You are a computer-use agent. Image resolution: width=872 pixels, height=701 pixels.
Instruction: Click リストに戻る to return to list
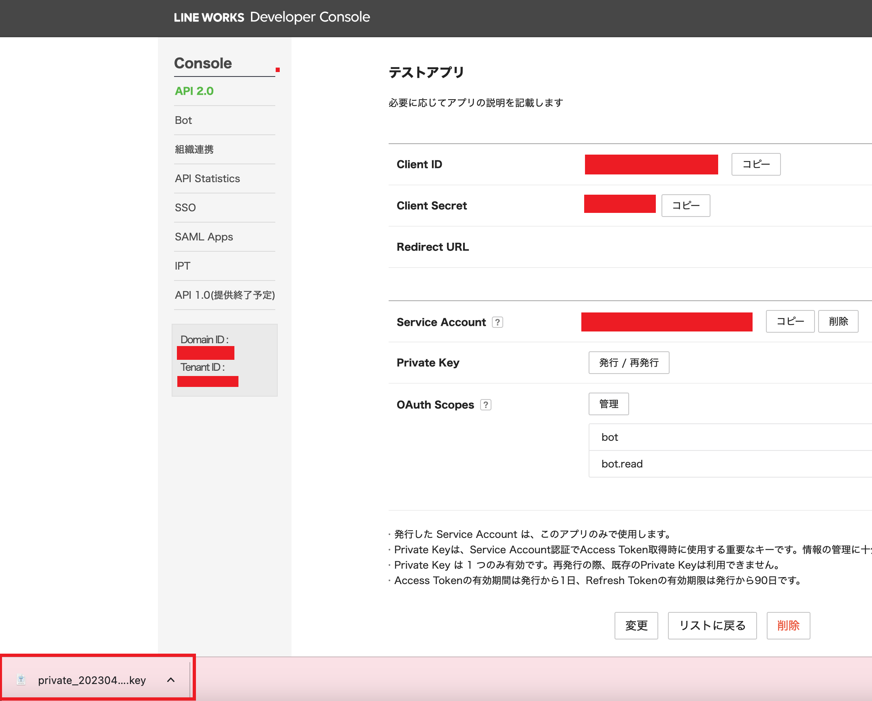click(x=712, y=626)
